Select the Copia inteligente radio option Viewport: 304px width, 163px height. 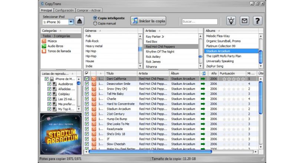(x=95, y=18)
